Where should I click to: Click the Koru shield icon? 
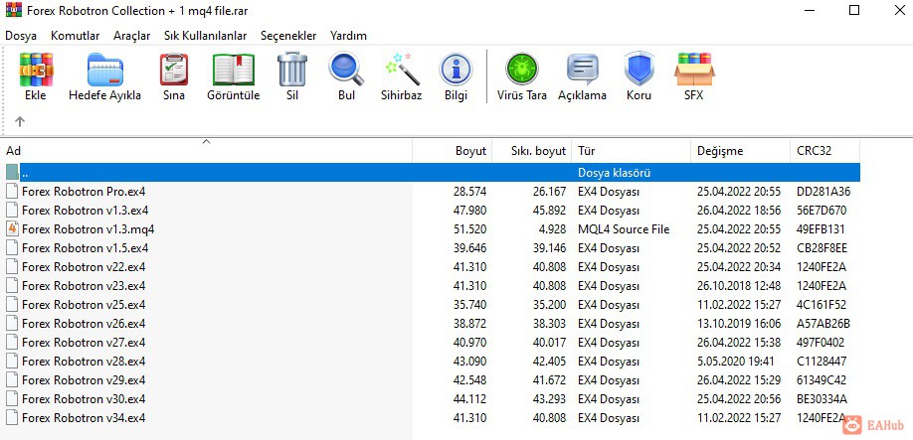[x=639, y=70]
